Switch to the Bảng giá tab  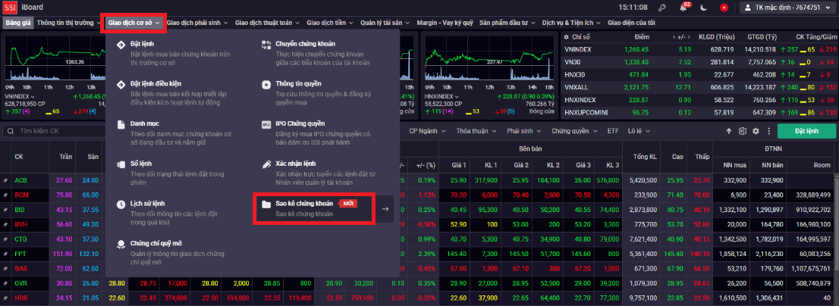pos(19,23)
